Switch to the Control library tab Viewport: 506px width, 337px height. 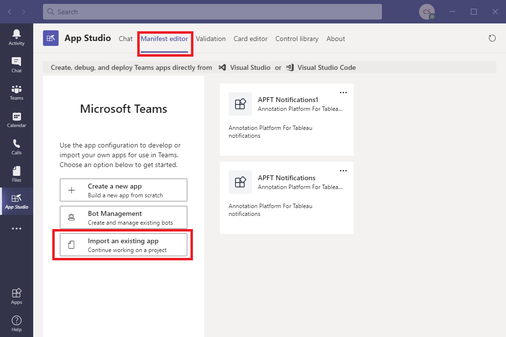[x=297, y=39]
